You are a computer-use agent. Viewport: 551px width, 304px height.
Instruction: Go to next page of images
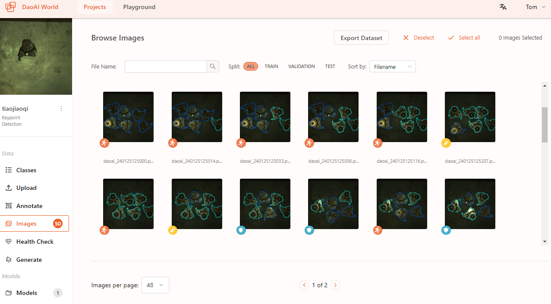(x=335, y=285)
